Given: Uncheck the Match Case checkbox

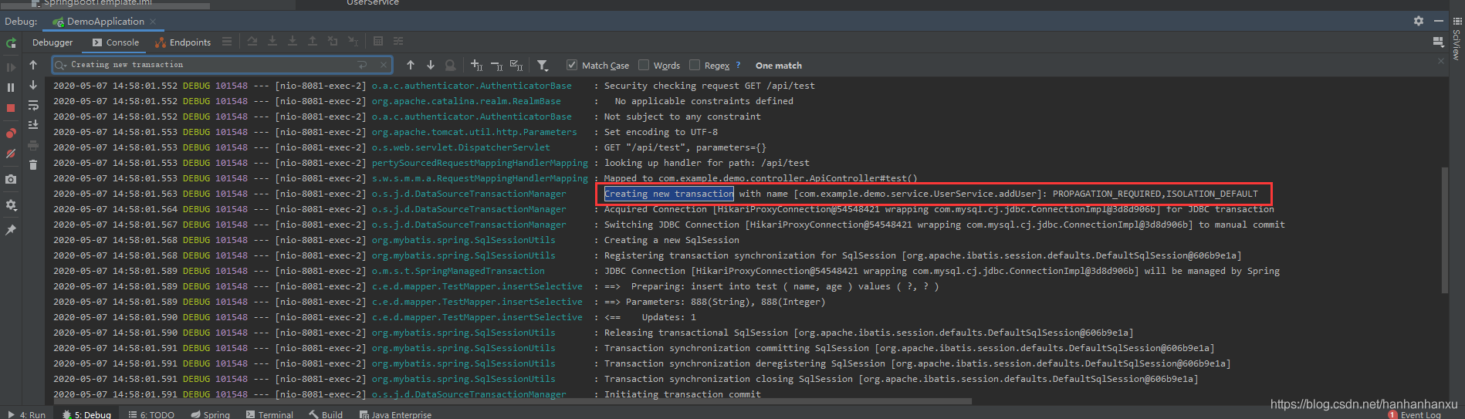Looking at the screenshot, I should tap(572, 66).
